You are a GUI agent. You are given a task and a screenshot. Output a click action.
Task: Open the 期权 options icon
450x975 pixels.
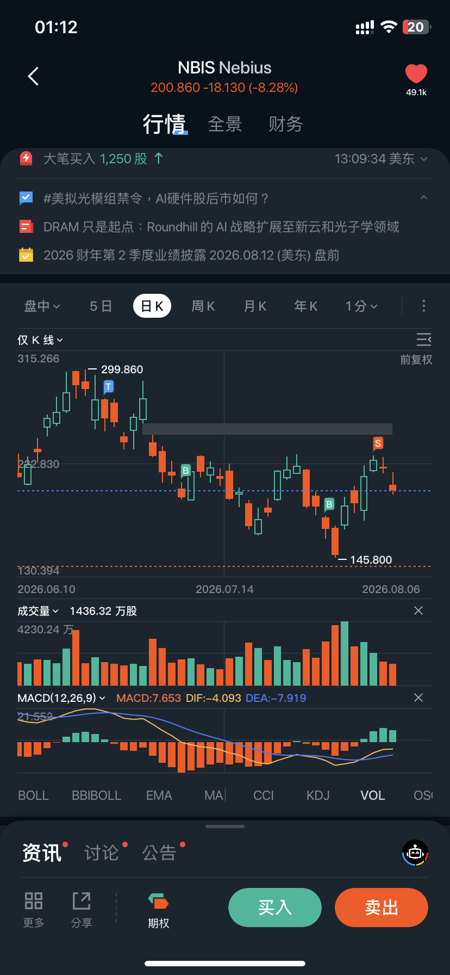(159, 902)
